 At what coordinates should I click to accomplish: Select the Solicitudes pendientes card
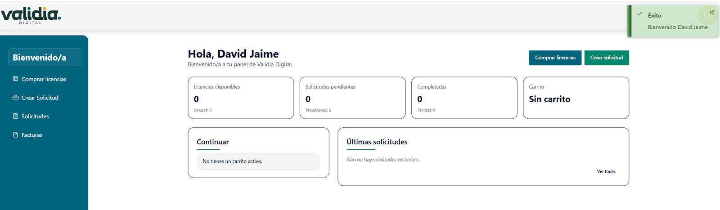(352, 98)
